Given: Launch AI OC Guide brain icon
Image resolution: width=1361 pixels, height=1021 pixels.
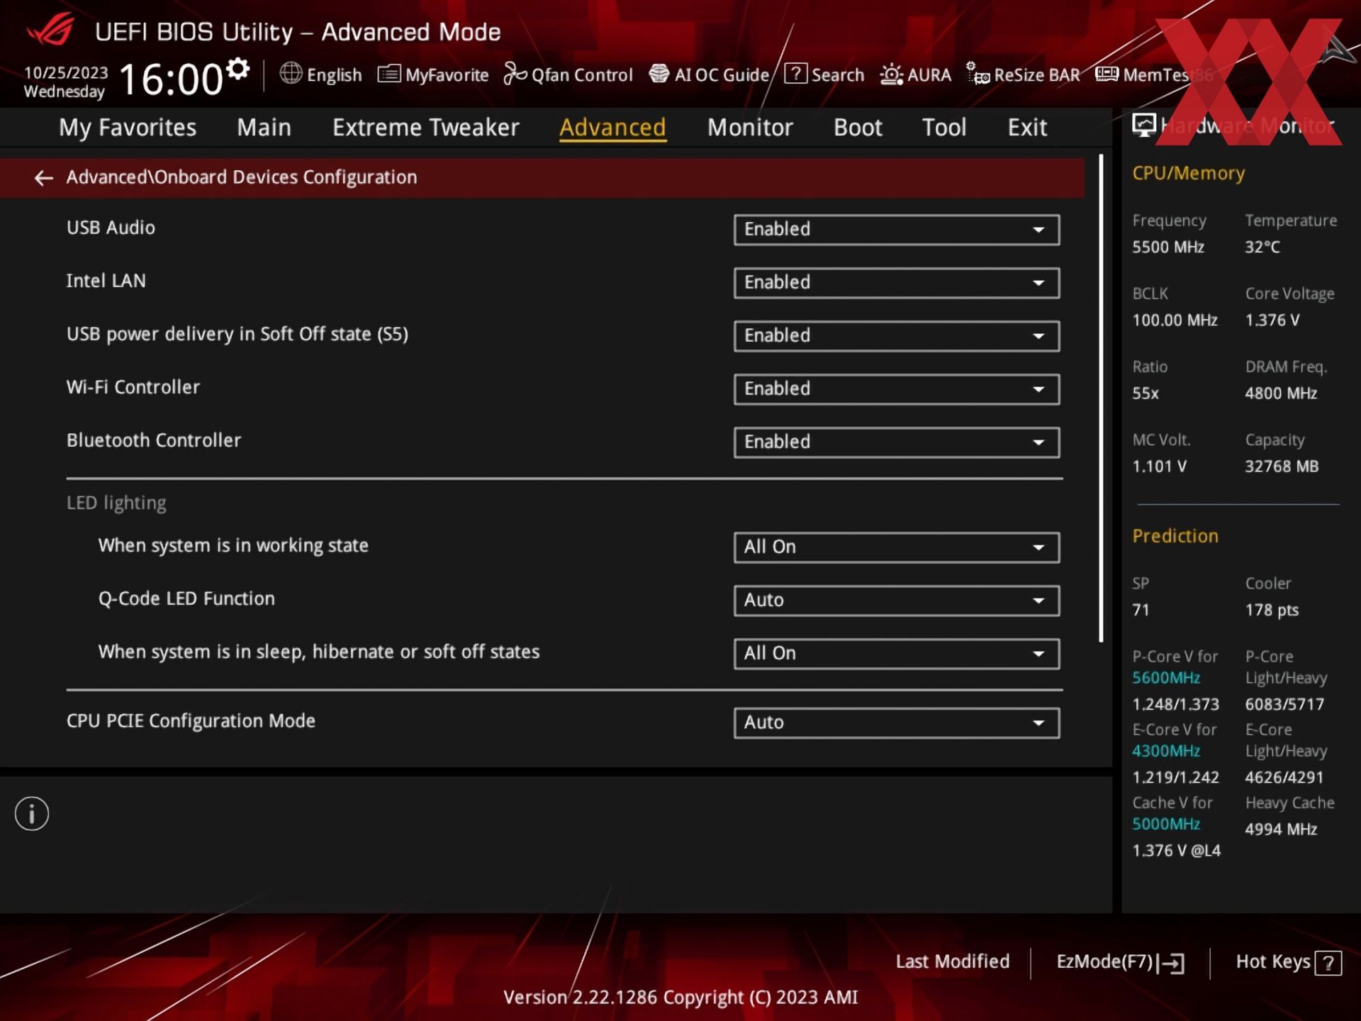Looking at the screenshot, I should point(659,74).
